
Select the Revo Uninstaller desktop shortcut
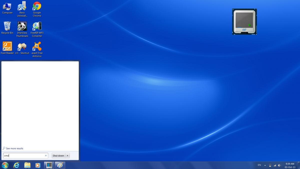coord(22,9)
